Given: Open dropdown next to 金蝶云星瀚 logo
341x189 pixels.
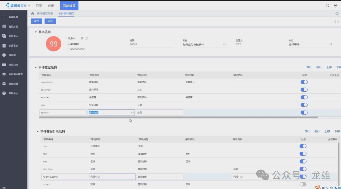Looking at the screenshot, I should pyautogui.click(x=29, y=6).
